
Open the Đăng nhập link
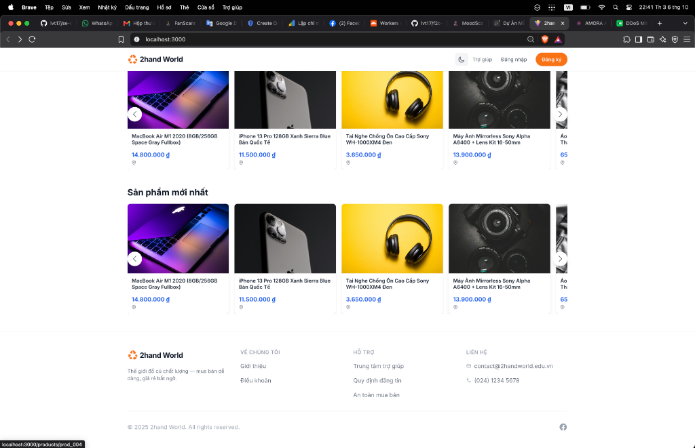[x=514, y=60]
